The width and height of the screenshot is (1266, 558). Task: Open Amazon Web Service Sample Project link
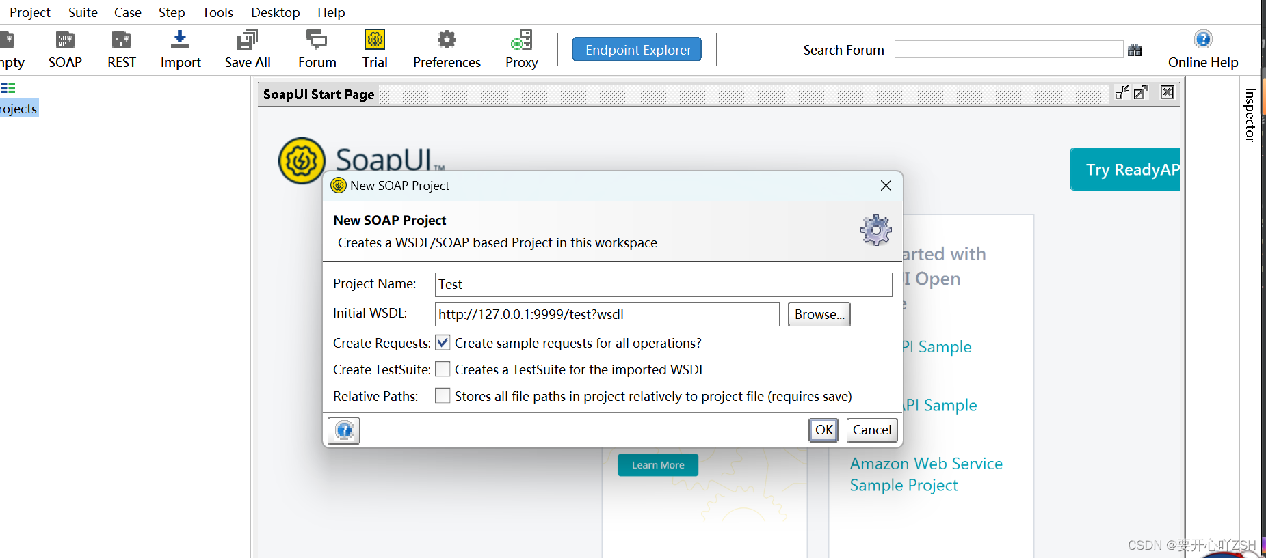tap(926, 475)
